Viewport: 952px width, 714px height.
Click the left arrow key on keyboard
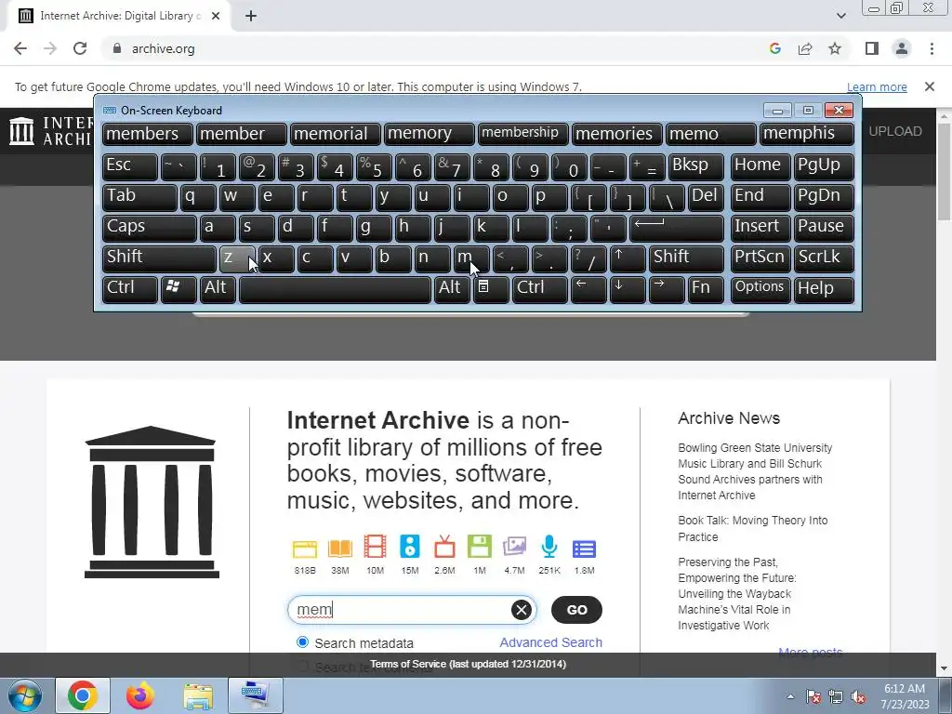(588, 290)
